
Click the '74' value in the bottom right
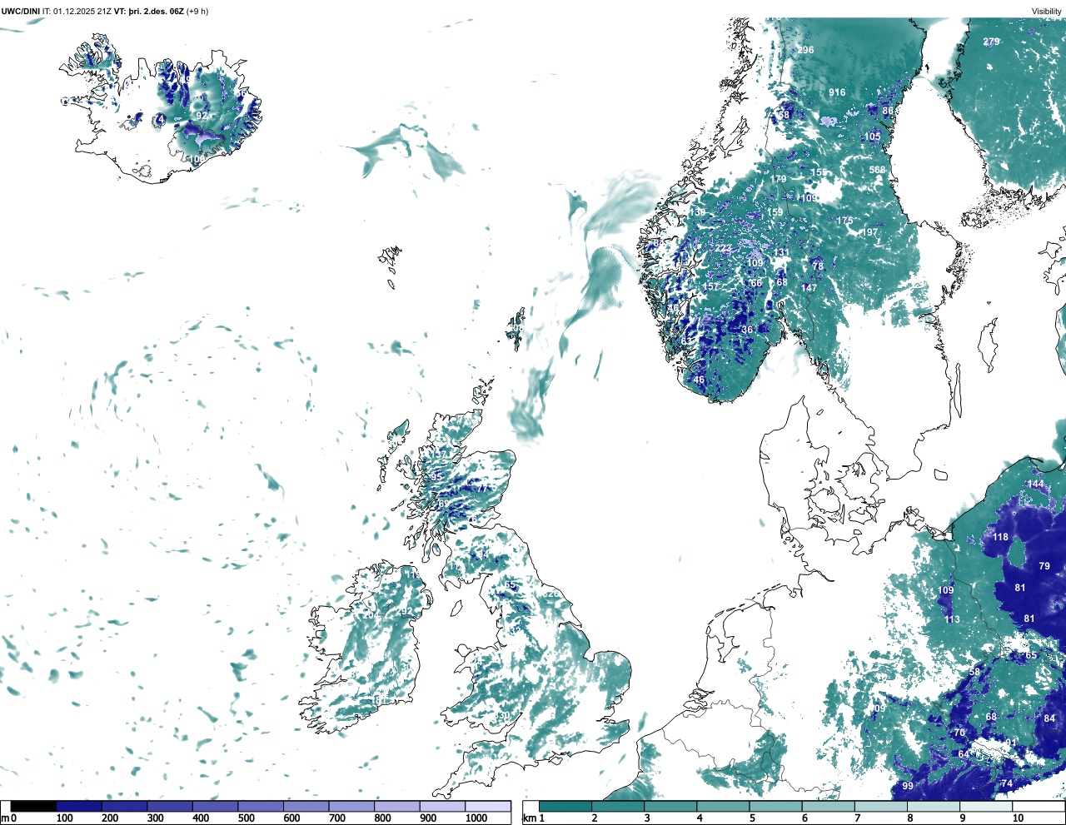tap(1006, 783)
